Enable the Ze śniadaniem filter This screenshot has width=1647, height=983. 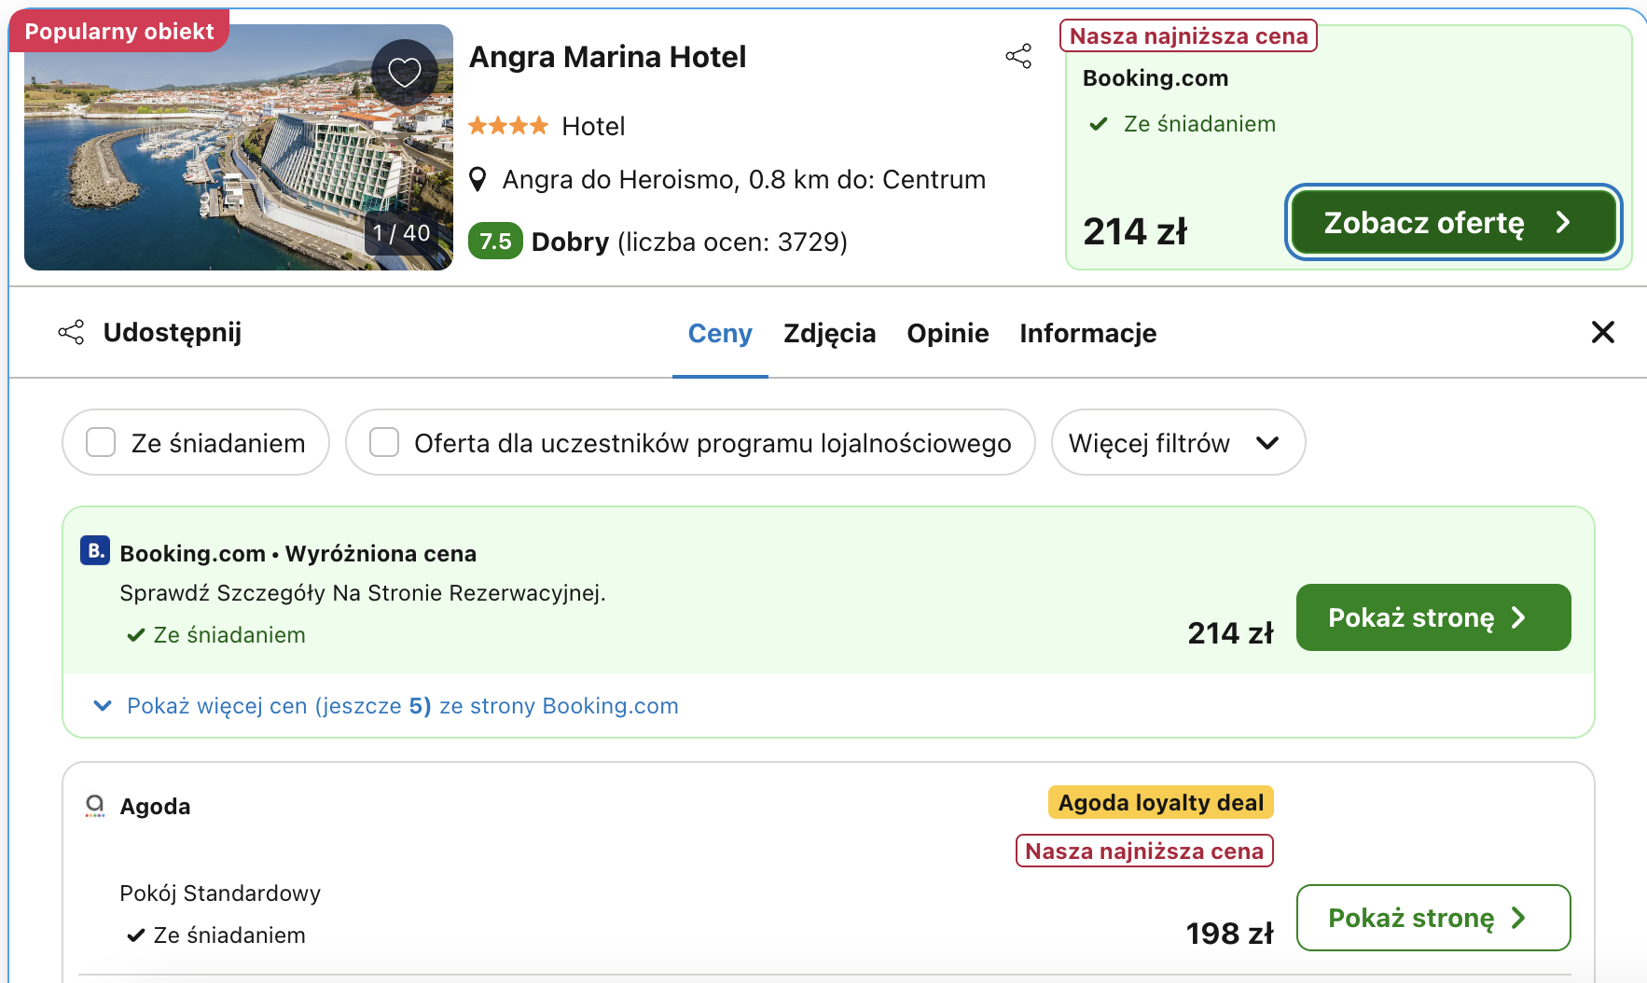tap(101, 442)
